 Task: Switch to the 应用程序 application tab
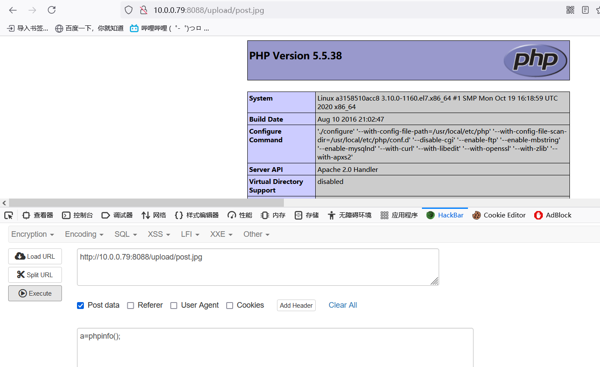click(x=399, y=215)
